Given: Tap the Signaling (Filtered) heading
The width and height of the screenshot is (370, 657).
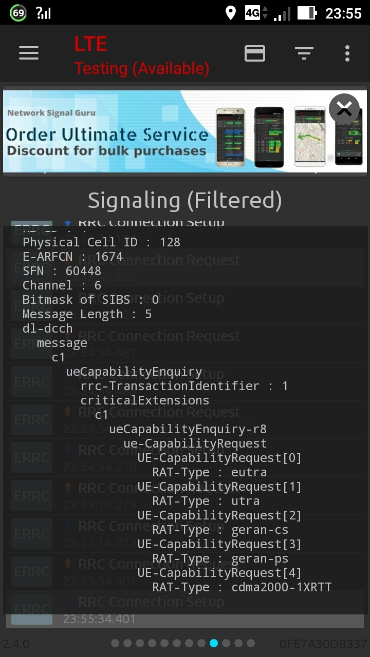Looking at the screenshot, I should pos(185,200).
